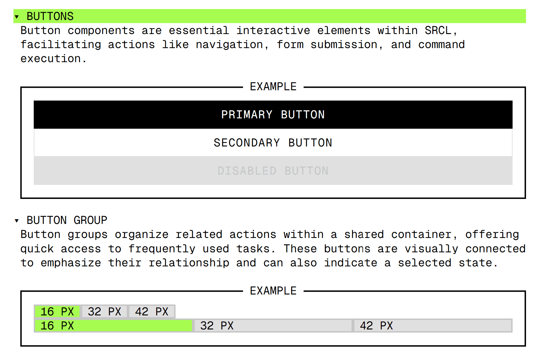Click the word SRCL in the description

click(438, 31)
